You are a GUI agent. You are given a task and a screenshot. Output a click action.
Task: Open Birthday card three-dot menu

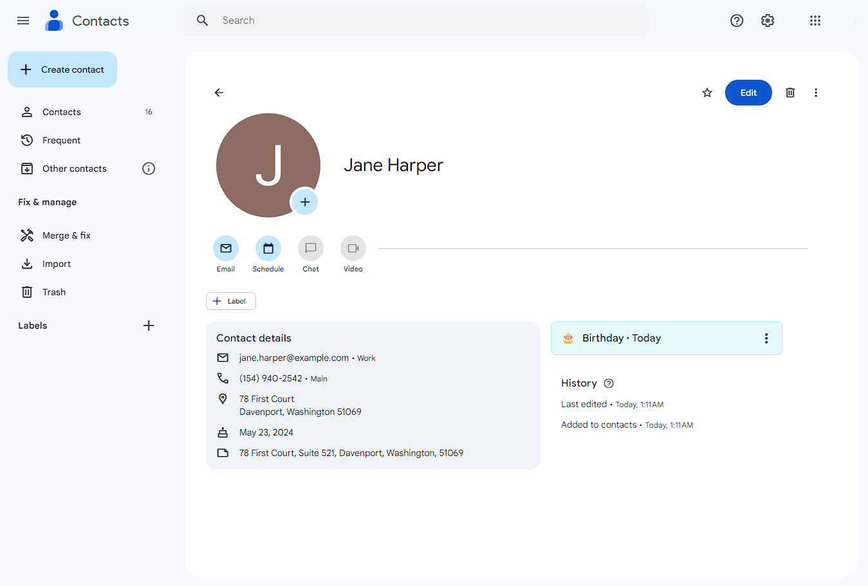point(766,338)
